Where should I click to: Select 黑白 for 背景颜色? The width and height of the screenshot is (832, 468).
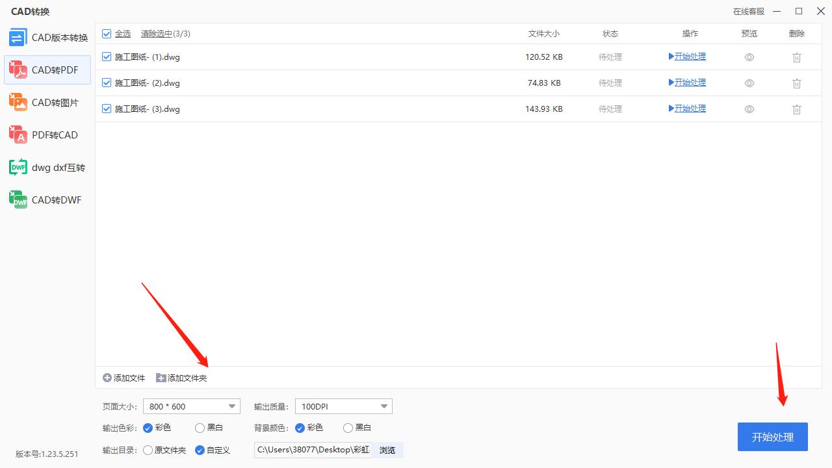(x=348, y=428)
